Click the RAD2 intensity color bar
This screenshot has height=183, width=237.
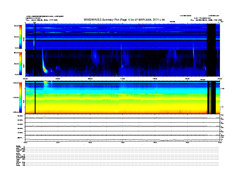pos(20,37)
